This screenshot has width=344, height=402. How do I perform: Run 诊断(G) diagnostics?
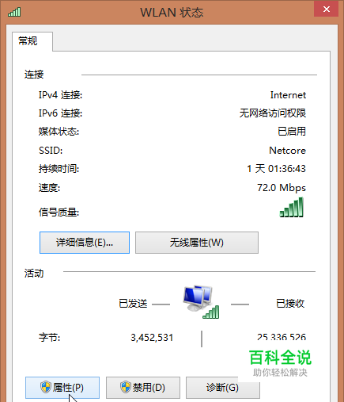(x=223, y=388)
